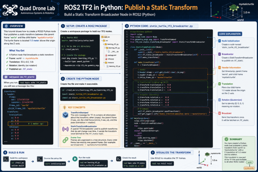258x172 pixels.
Task: Click the ros2 run rviz2 rviz2 command box
Action: point(162,164)
